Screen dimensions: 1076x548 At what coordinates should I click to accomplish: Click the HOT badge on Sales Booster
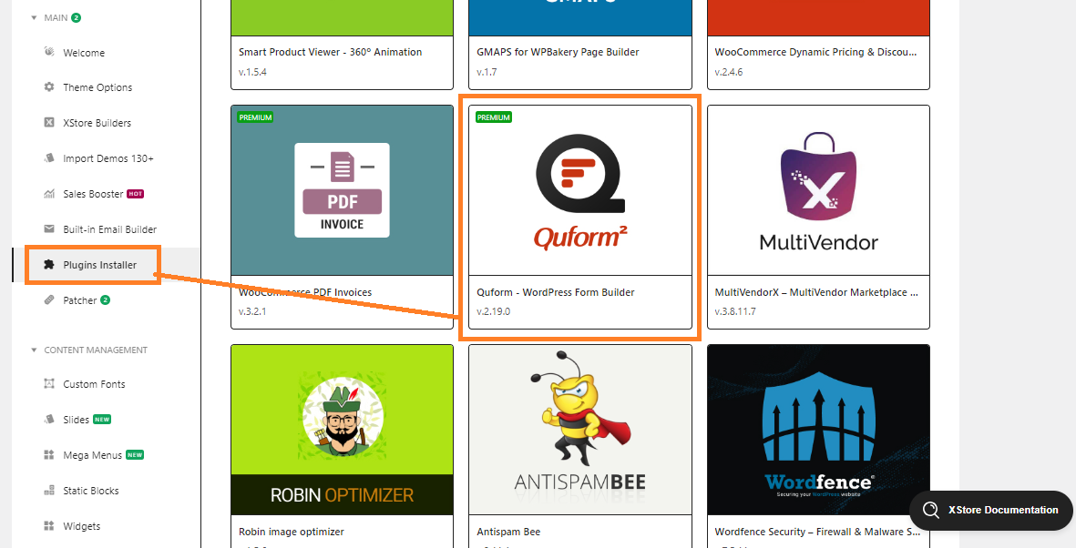pos(135,194)
